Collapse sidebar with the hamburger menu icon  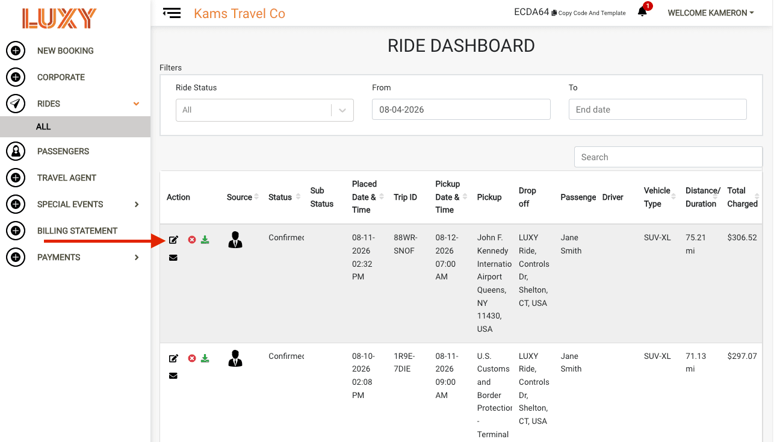click(172, 13)
